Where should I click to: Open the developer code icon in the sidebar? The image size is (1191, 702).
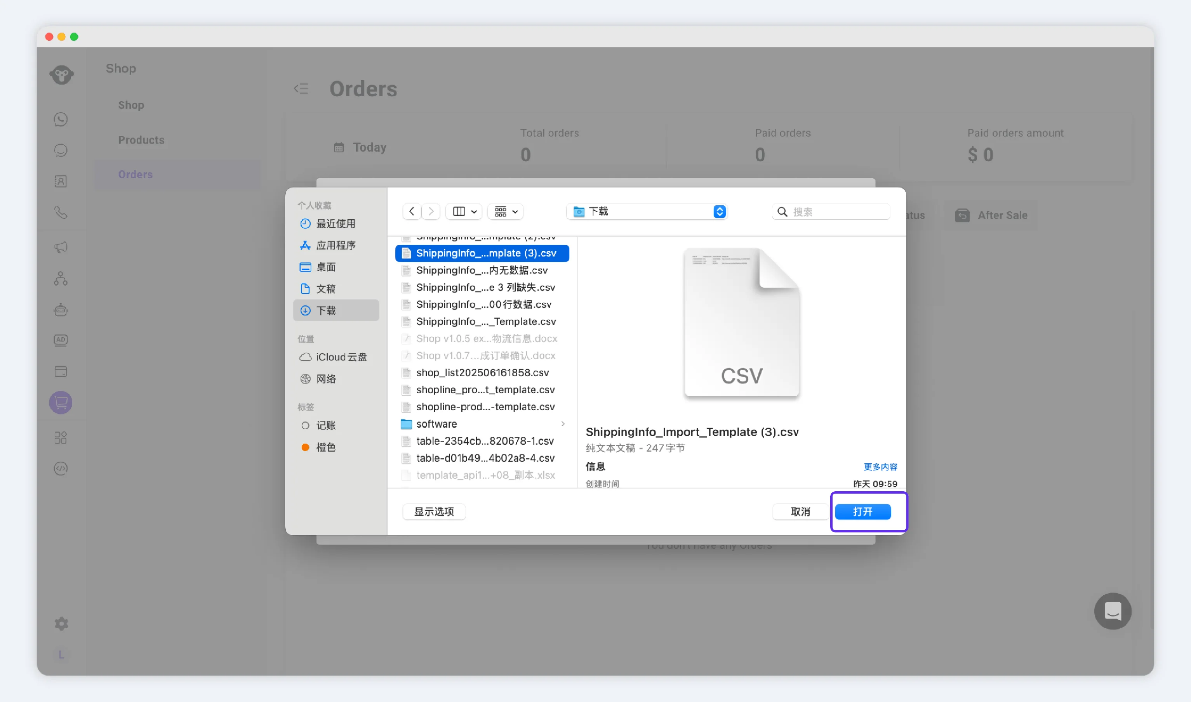click(61, 468)
